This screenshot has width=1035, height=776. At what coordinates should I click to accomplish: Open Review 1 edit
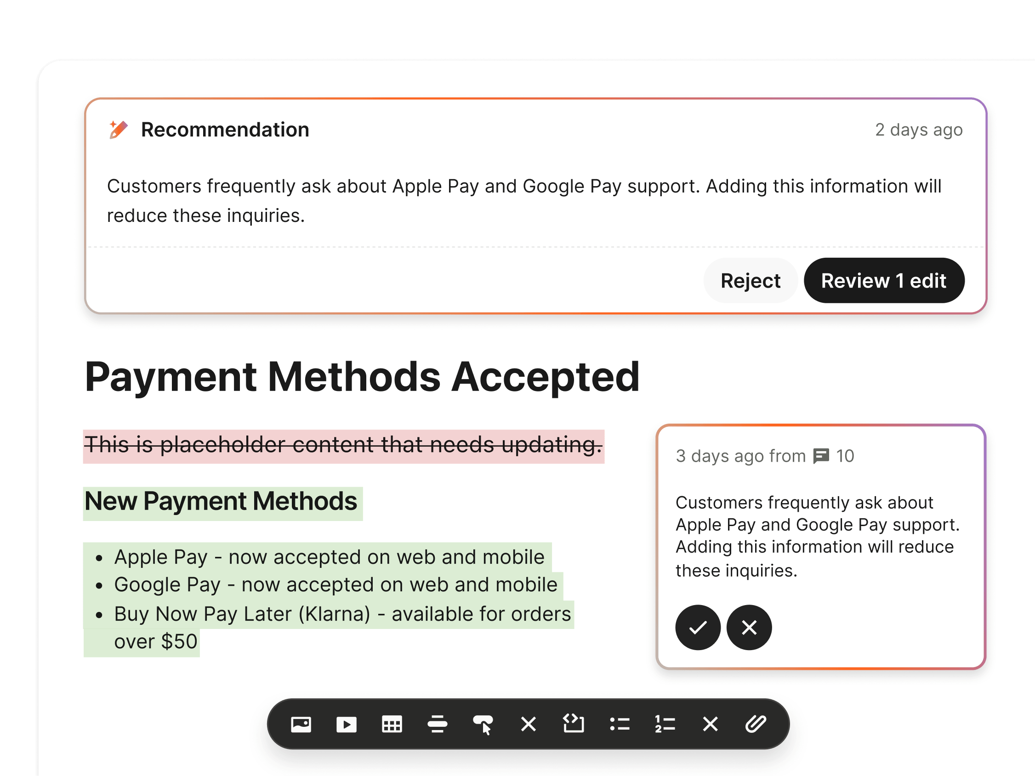[x=883, y=281]
